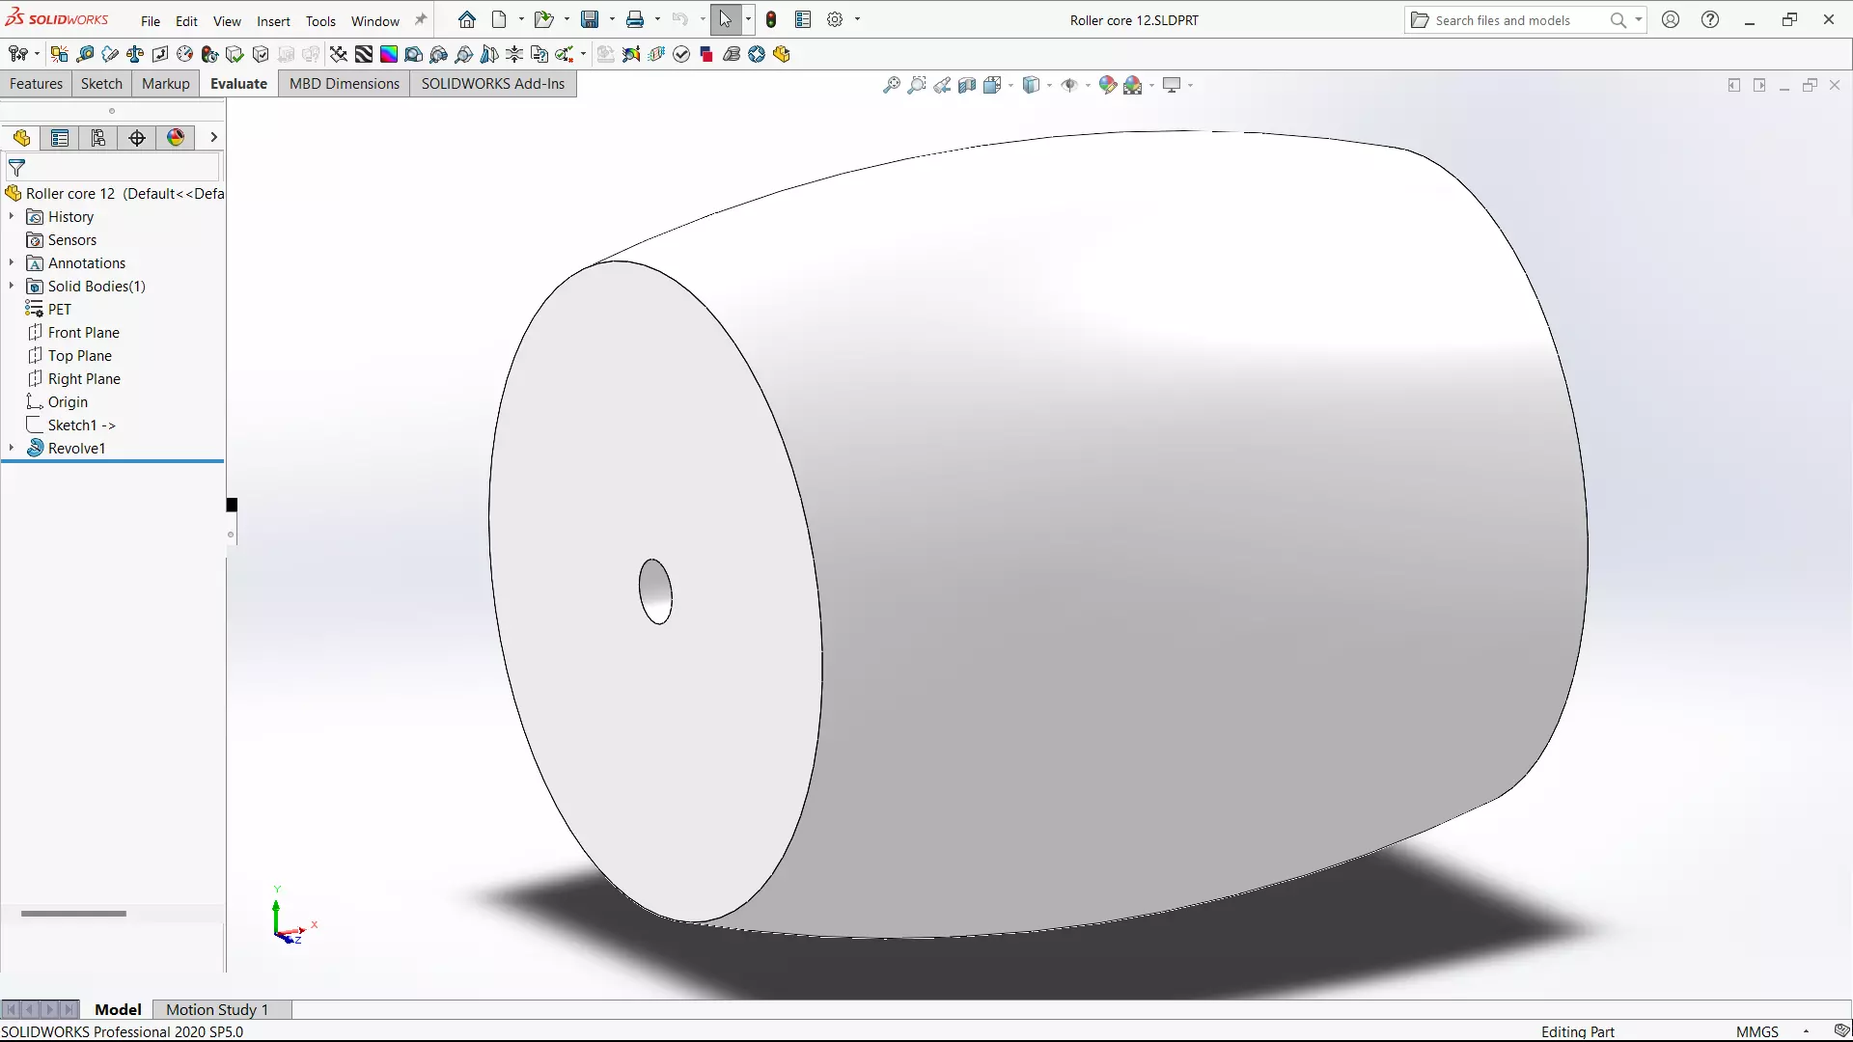Open DisplayManager color tab
Image resolution: width=1853 pixels, height=1042 pixels.
pyautogui.click(x=176, y=138)
